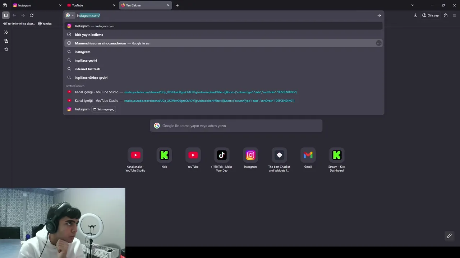Screen dimensions: 460x258
Task: Open the application hamburger menu
Action: (454, 15)
